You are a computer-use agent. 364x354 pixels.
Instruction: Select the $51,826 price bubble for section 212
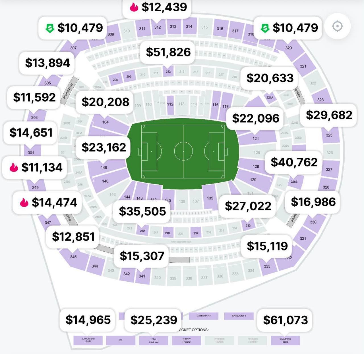168,52
